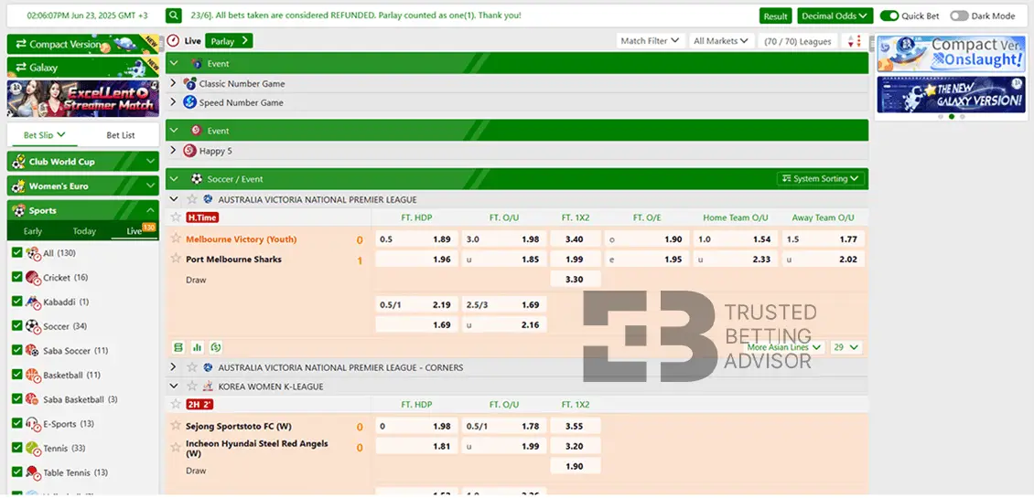The height and width of the screenshot is (498, 1034).
Task: Open the All Markets dropdown
Action: [x=721, y=41]
